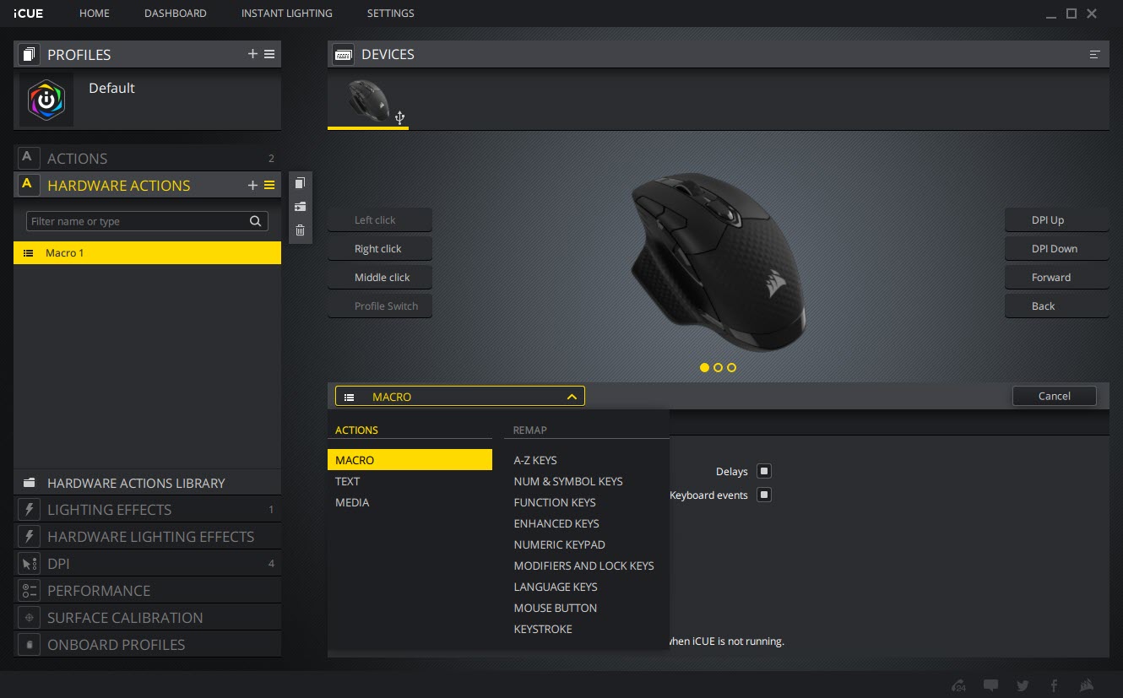Choose ENHANCED KEYS remap option

(556, 523)
